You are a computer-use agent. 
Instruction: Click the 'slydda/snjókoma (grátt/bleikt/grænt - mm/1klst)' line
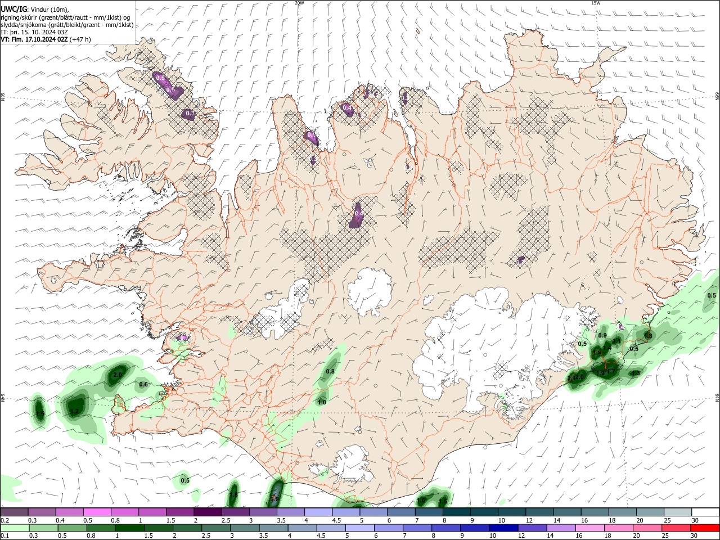pyautogui.click(x=67, y=25)
